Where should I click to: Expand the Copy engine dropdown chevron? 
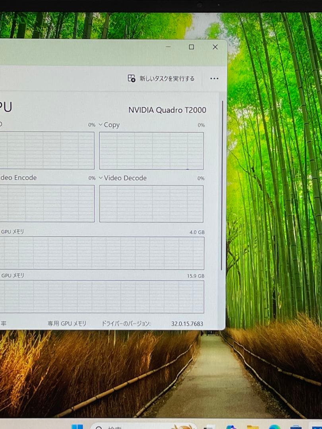(x=101, y=125)
